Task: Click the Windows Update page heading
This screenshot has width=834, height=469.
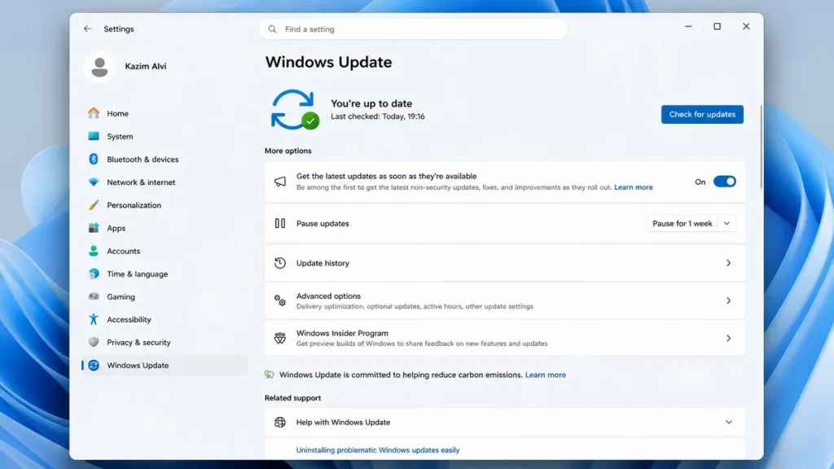Action: tap(329, 62)
